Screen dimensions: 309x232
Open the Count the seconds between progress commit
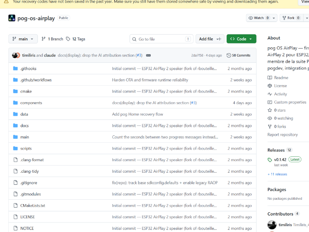pos(165,137)
